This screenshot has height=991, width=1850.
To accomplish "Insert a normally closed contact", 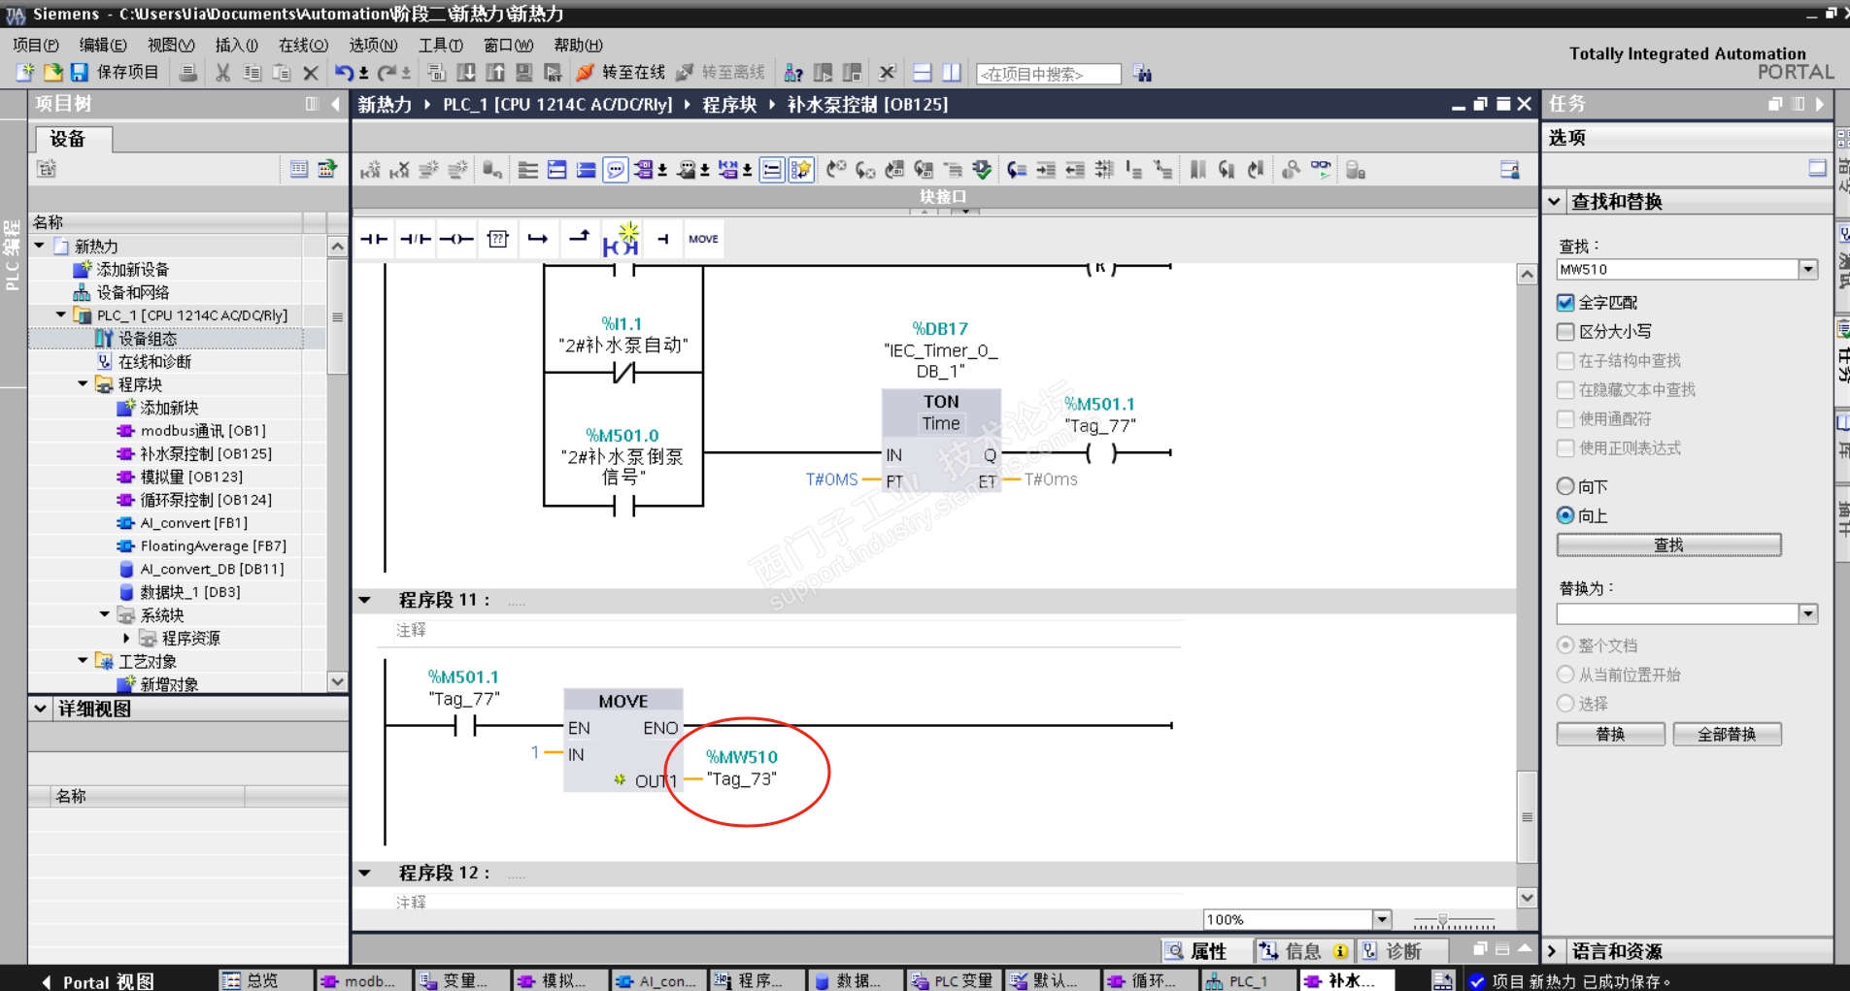I will coord(416,240).
